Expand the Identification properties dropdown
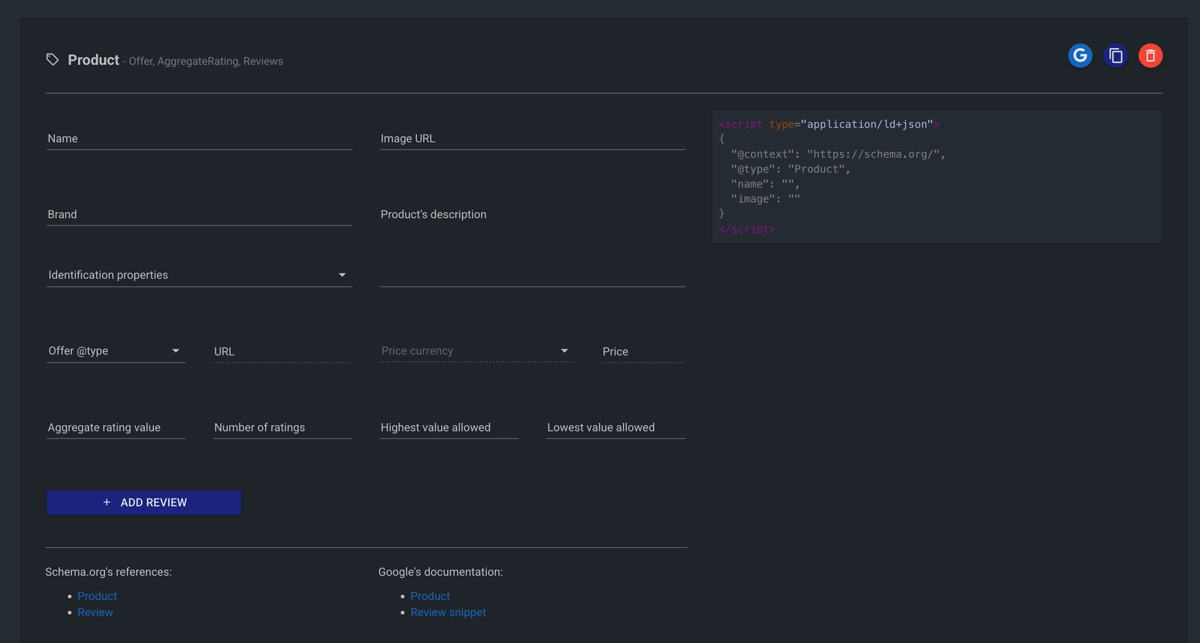Image resolution: width=1200 pixels, height=643 pixels. coord(199,275)
